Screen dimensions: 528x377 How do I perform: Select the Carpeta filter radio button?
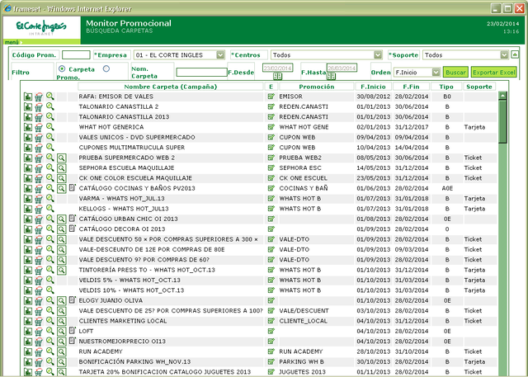click(62, 68)
